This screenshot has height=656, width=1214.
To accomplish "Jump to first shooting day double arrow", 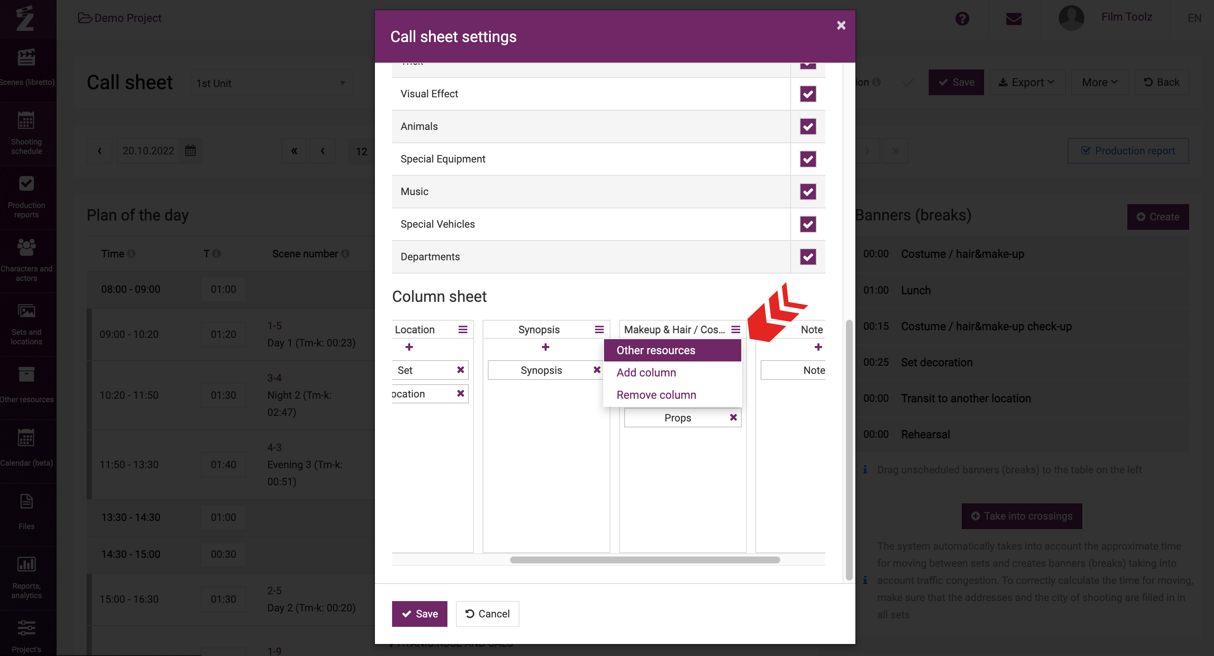I will (x=294, y=150).
